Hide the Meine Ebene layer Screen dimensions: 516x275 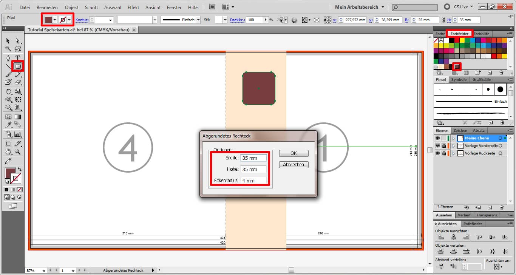437,138
